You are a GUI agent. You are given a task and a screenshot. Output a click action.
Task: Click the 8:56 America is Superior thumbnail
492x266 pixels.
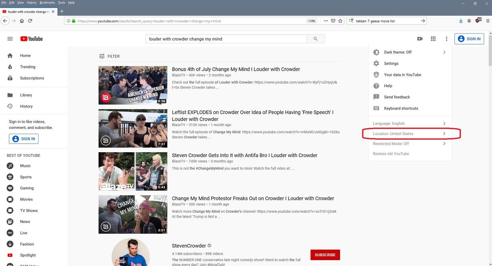tap(133, 85)
